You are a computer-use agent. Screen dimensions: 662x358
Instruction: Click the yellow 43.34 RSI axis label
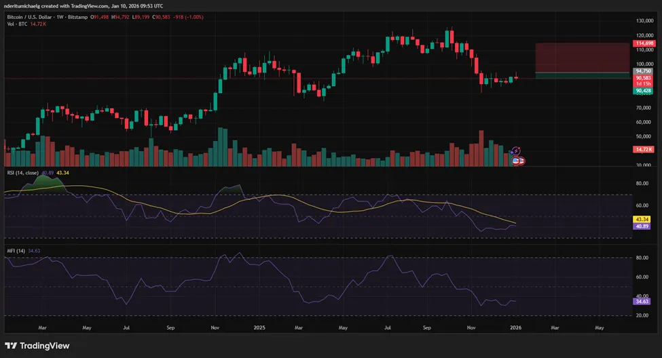(x=642, y=219)
